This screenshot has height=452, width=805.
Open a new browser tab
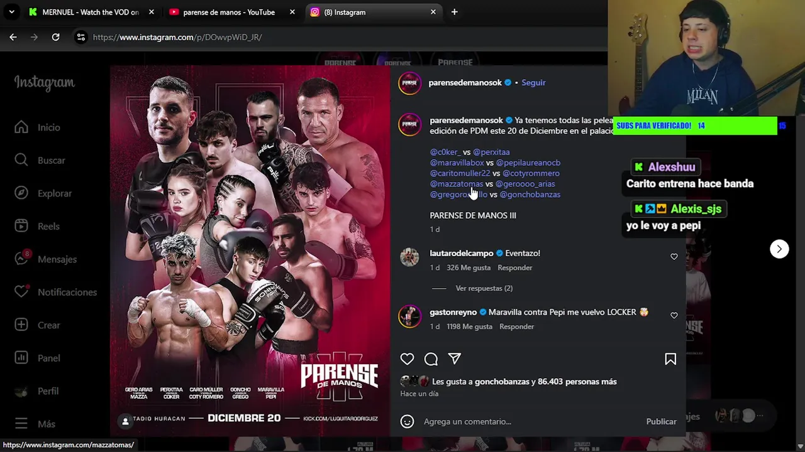454,12
